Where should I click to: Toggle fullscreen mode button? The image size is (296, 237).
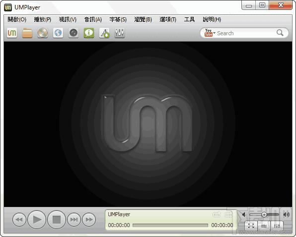(251, 226)
